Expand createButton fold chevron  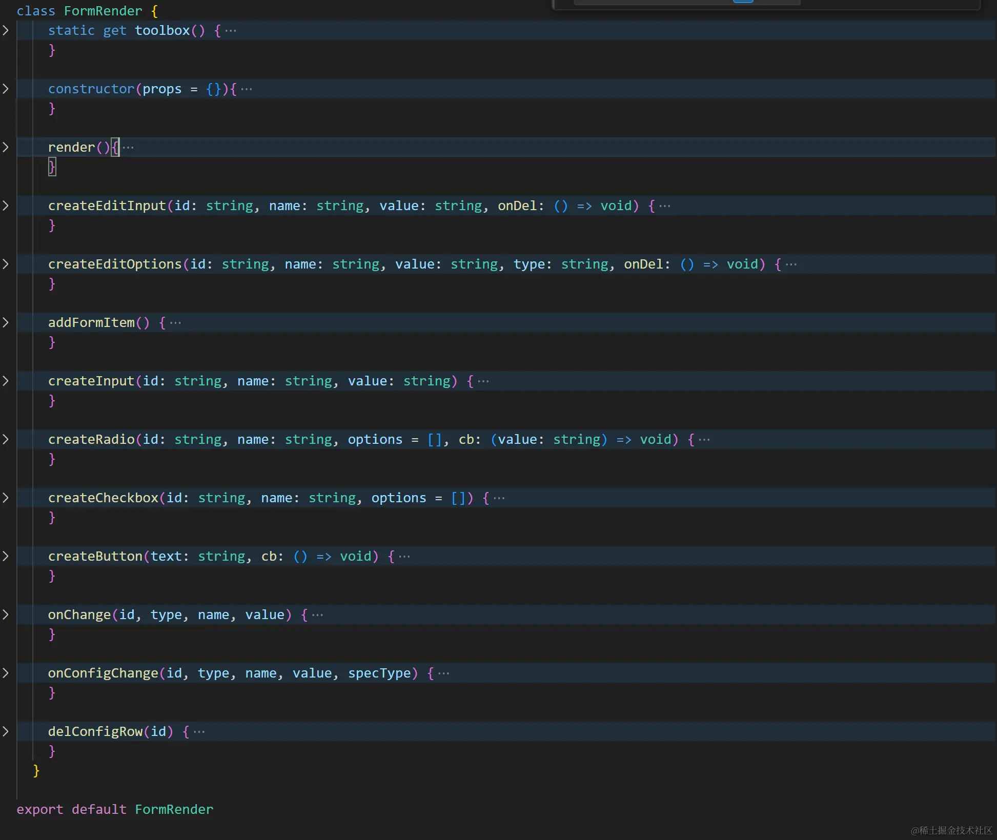6,556
